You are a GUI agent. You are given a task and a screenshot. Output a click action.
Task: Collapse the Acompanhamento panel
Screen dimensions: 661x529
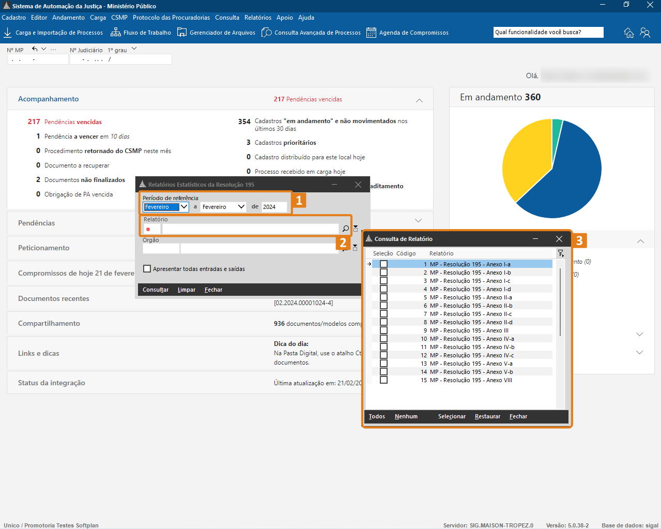pyautogui.click(x=419, y=100)
